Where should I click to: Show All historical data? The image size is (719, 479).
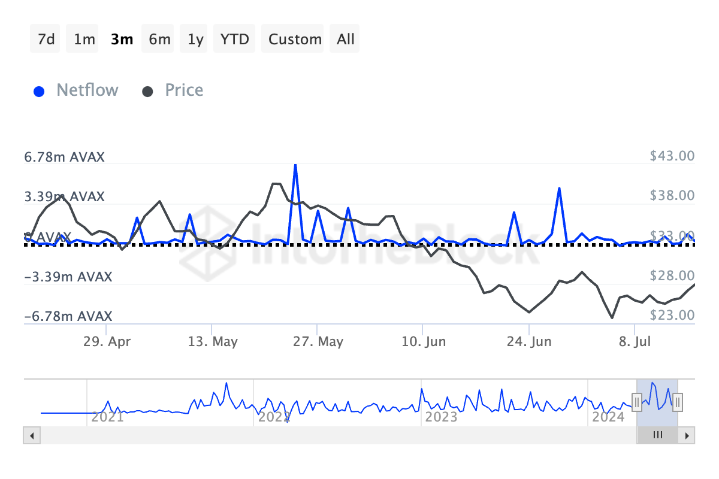[346, 40]
